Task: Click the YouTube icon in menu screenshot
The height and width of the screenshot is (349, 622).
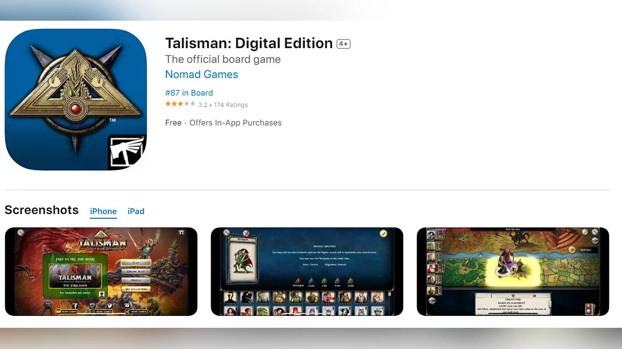Action: point(127,306)
